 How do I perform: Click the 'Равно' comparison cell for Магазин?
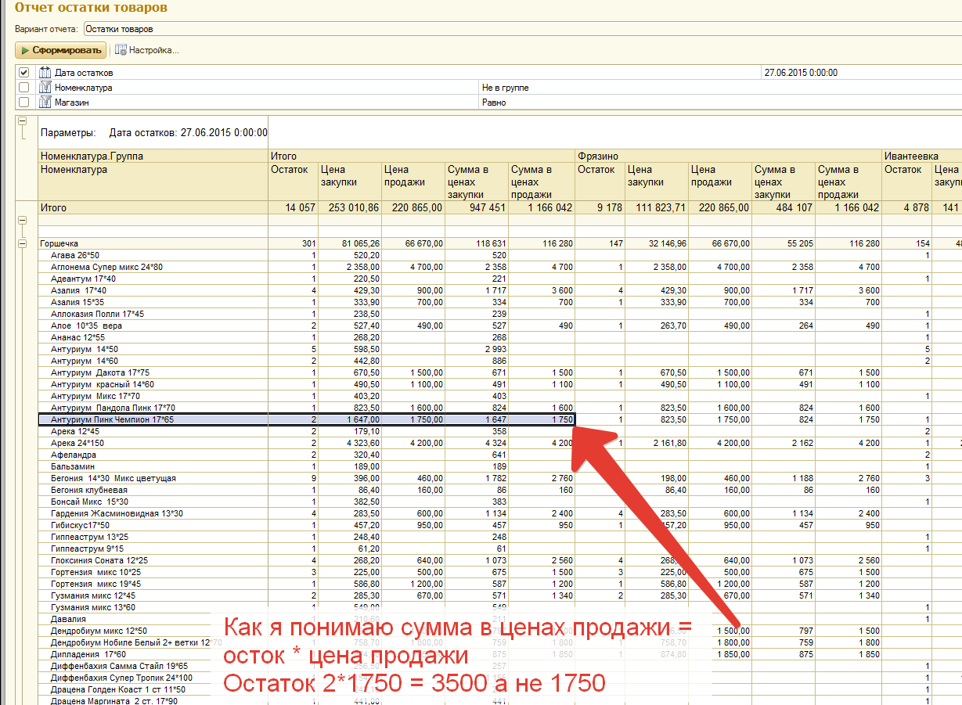494,103
